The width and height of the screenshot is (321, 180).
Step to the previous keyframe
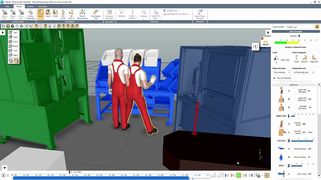point(233,175)
